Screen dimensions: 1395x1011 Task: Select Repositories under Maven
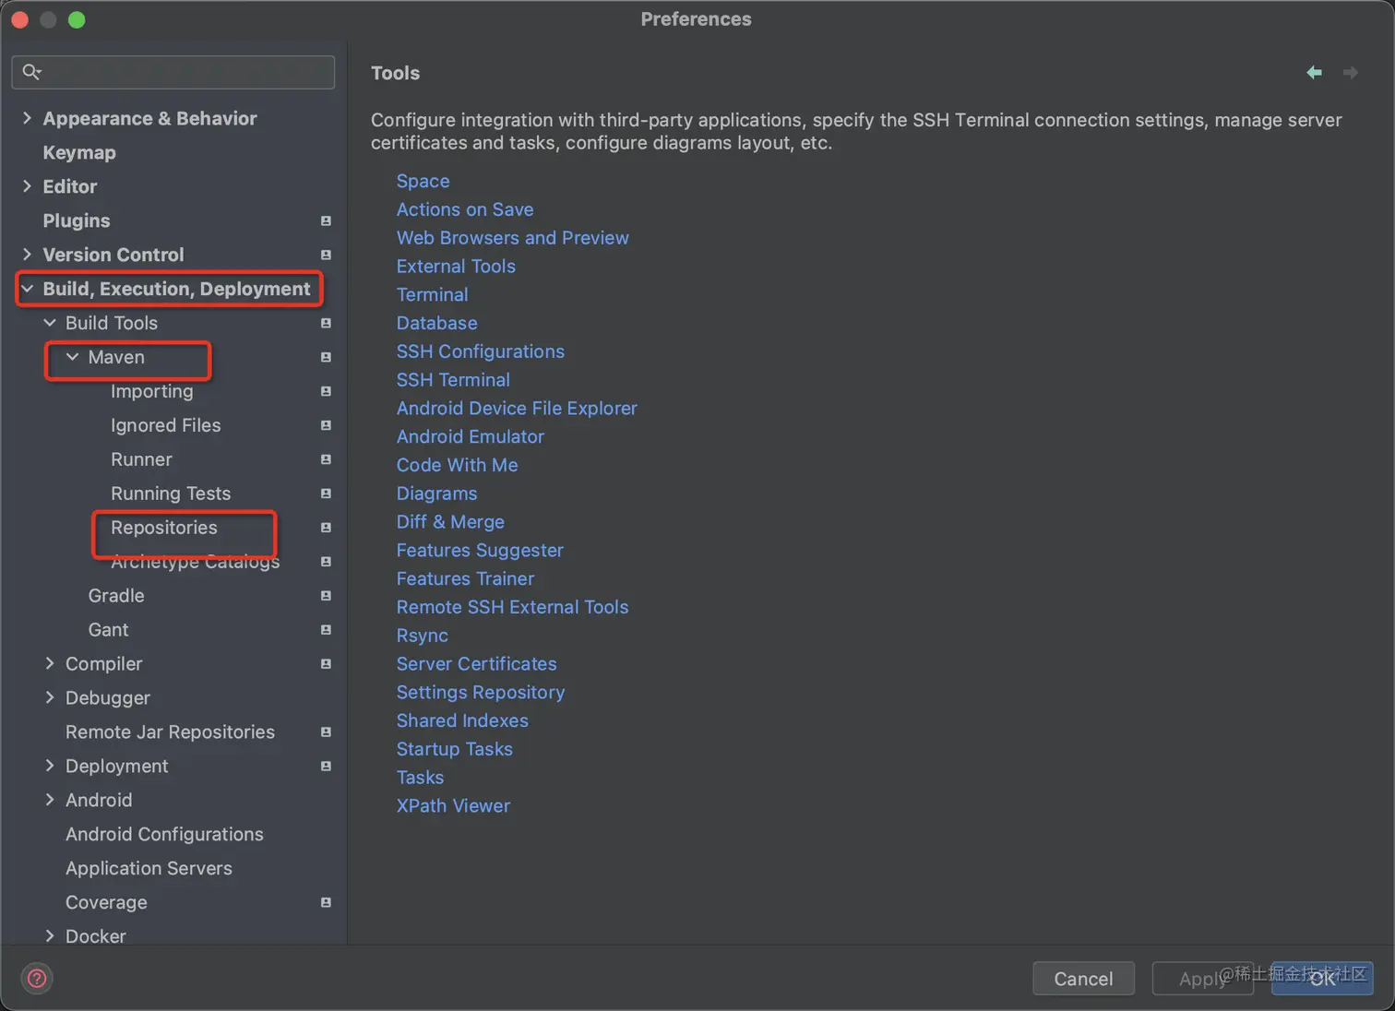[164, 528]
